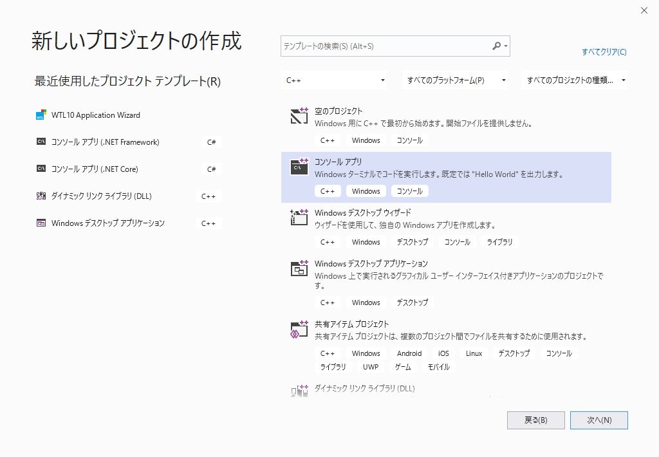The image size is (659, 457).
Task: Click the Linux tag in 共有アイテム プロジェクト
Action: coord(474,353)
